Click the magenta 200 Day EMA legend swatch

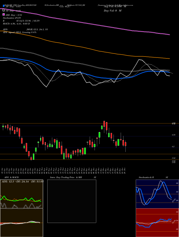click(x=4, y=14)
